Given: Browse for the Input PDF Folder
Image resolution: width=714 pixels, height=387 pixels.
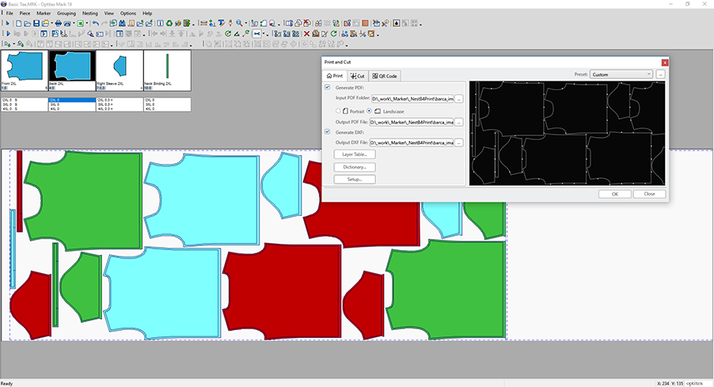Looking at the screenshot, I should click(458, 99).
